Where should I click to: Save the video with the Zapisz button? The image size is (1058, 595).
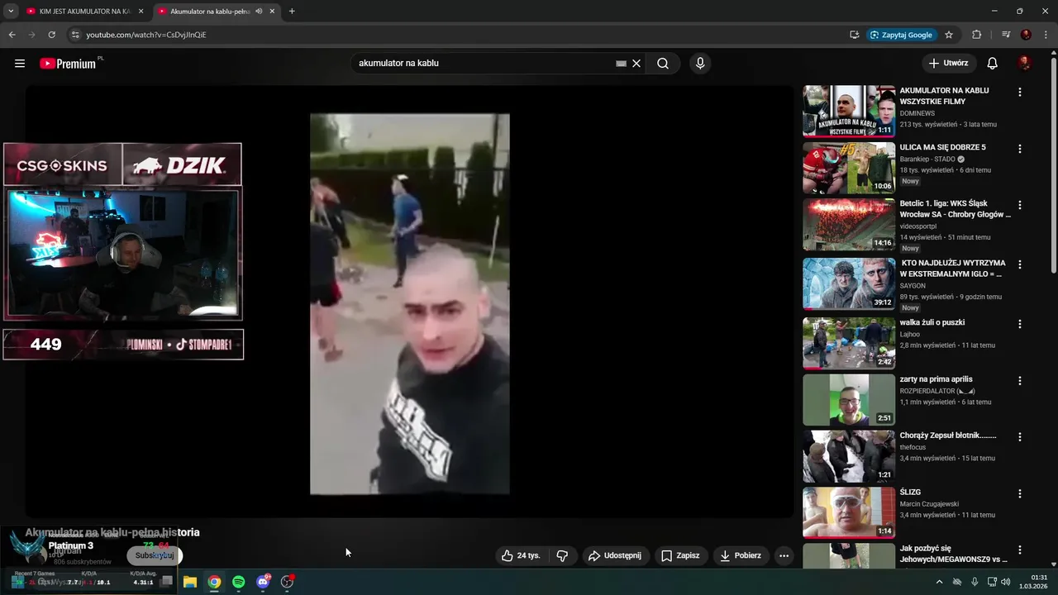pyautogui.click(x=680, y=556)
